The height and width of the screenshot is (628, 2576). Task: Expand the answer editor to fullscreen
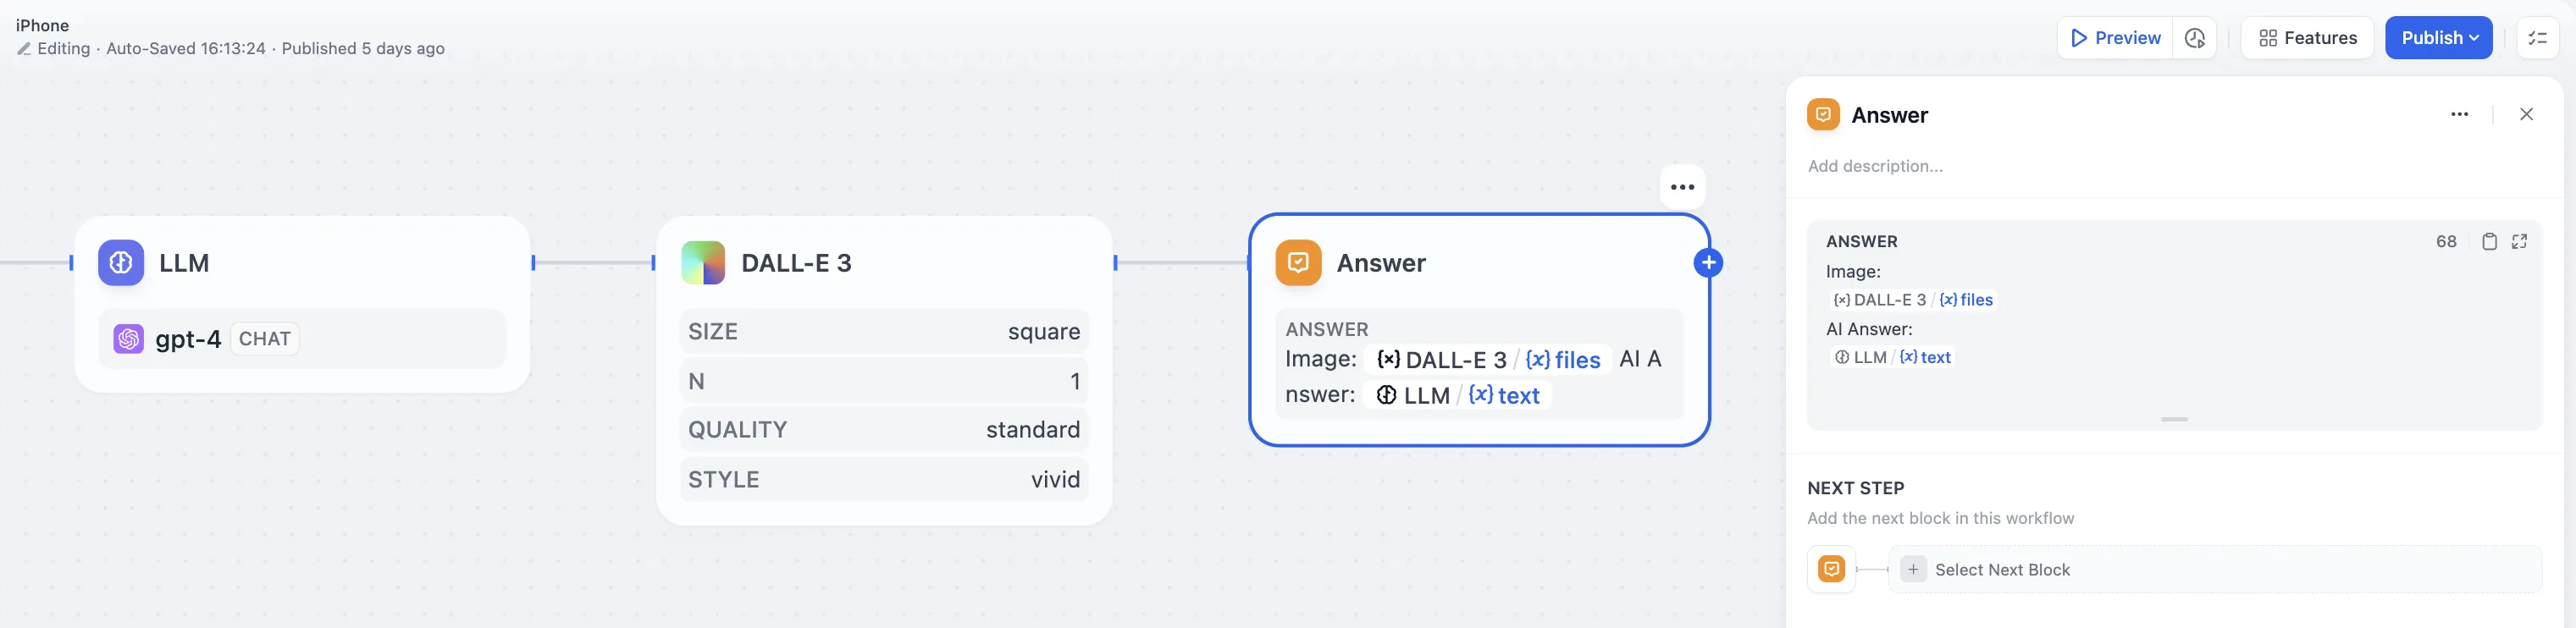tap(2519, 241)
